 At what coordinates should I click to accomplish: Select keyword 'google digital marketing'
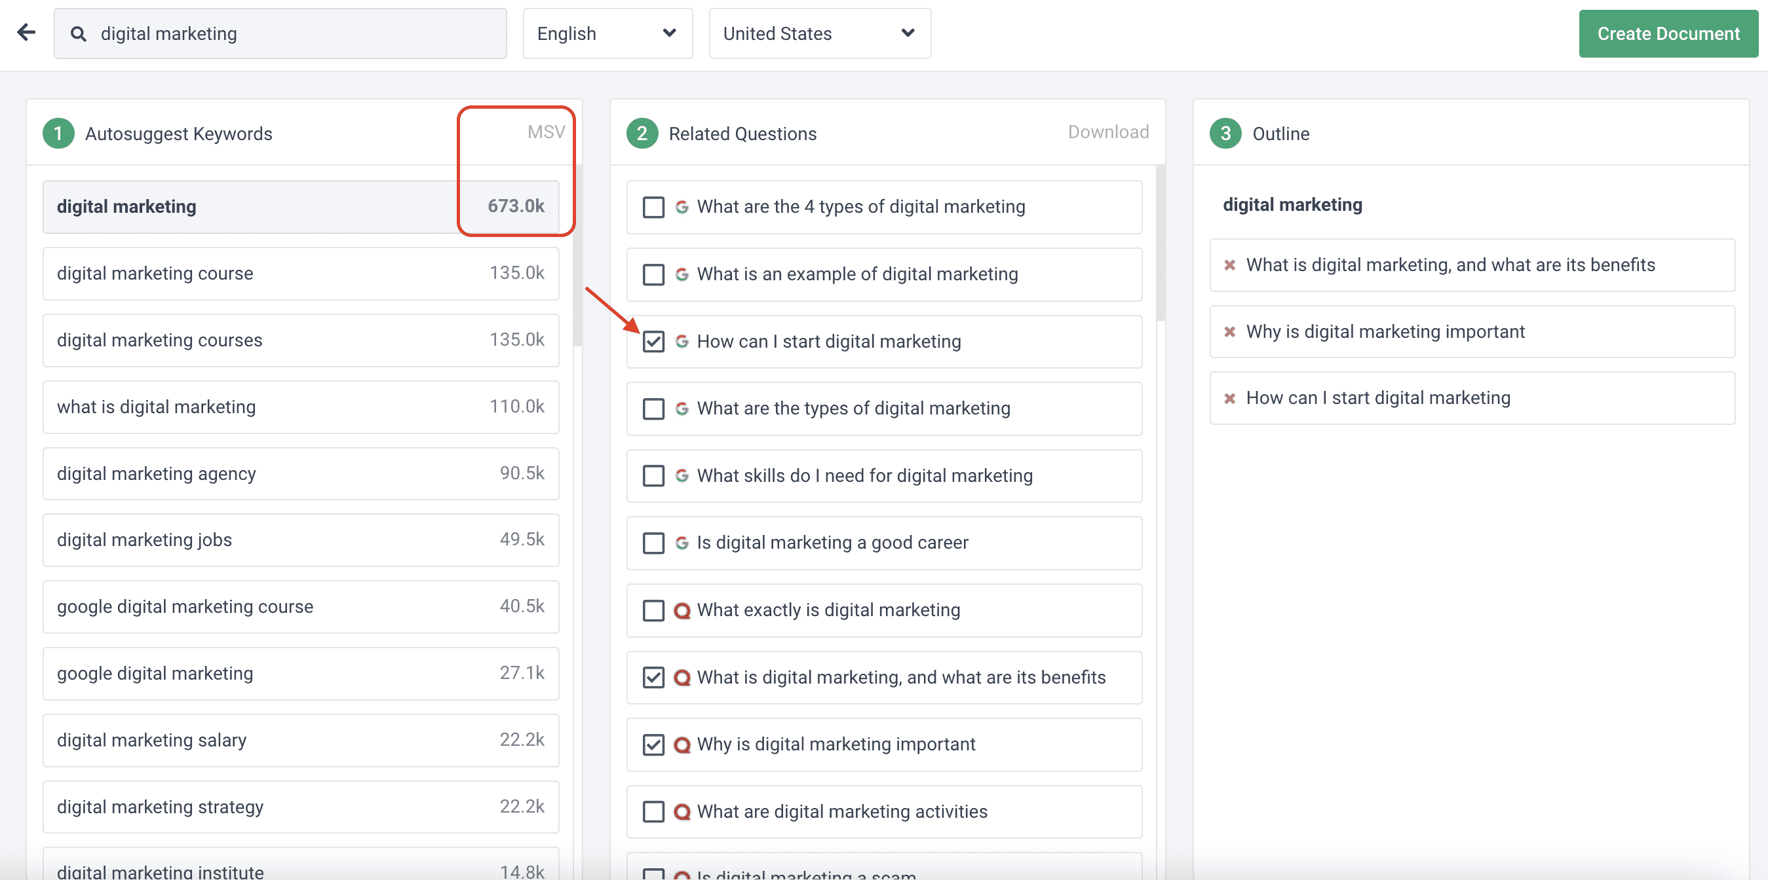301,674
